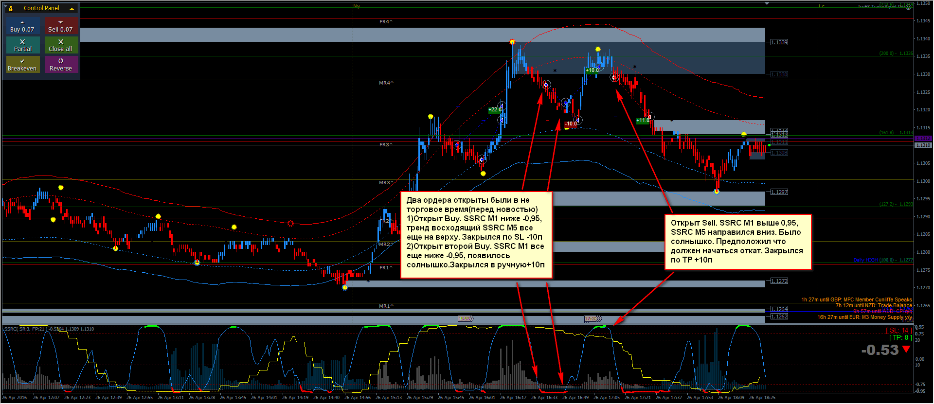The height and width of the screenshot is (404, 934).
Task: Click the FR4^ pivot level label
Action: pyautogui.click(x=386, y=22)
